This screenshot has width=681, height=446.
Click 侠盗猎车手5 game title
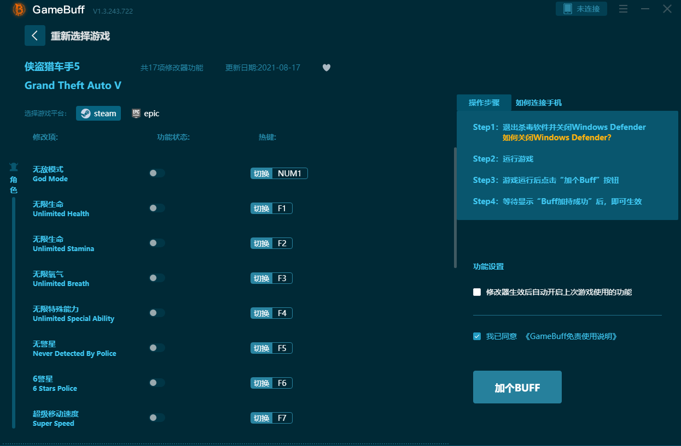[52, 67]
